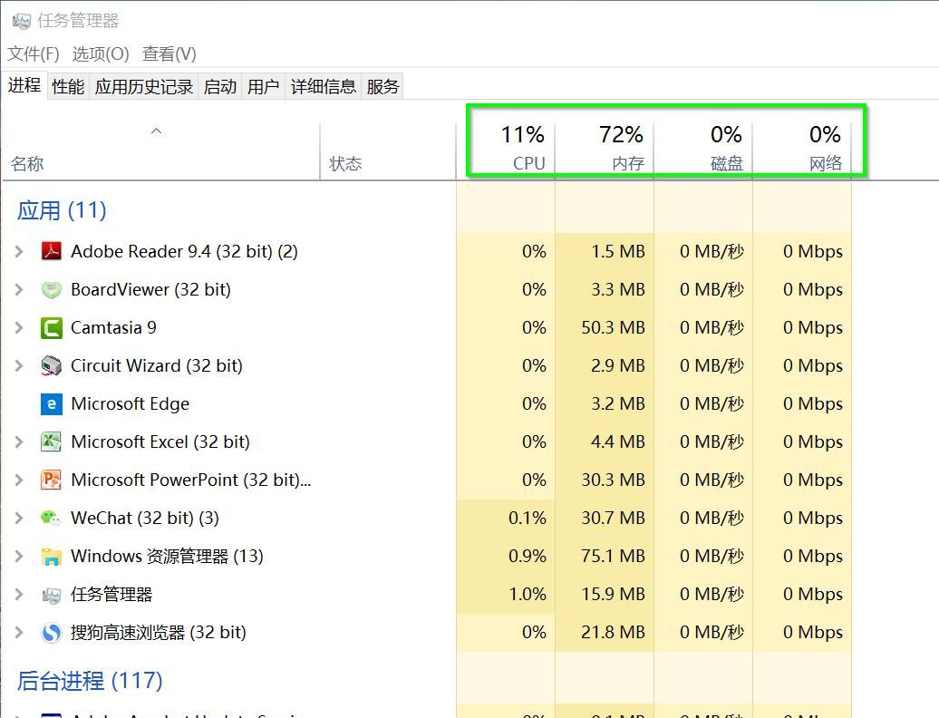Viewport: 939px width, 718px height.
Task: Expand the Adobe Reader process group
Action: pos(21,251)
